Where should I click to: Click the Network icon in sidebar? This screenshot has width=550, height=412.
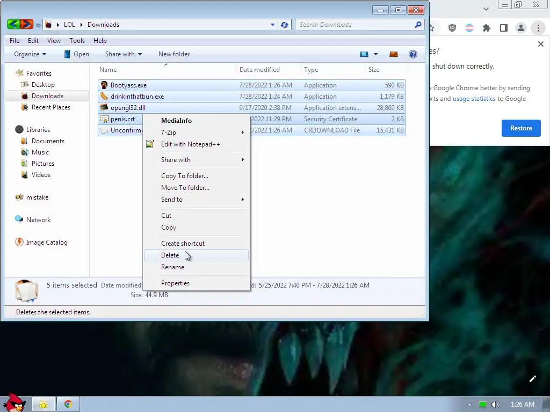[19, 219]
